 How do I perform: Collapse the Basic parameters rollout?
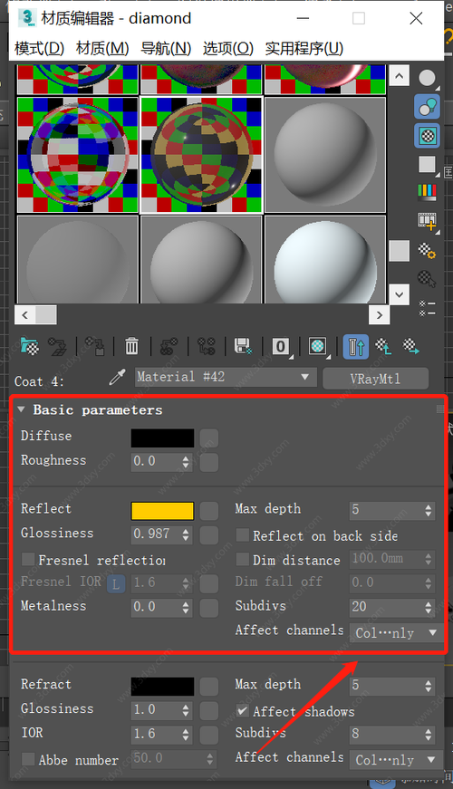(21, 409)
